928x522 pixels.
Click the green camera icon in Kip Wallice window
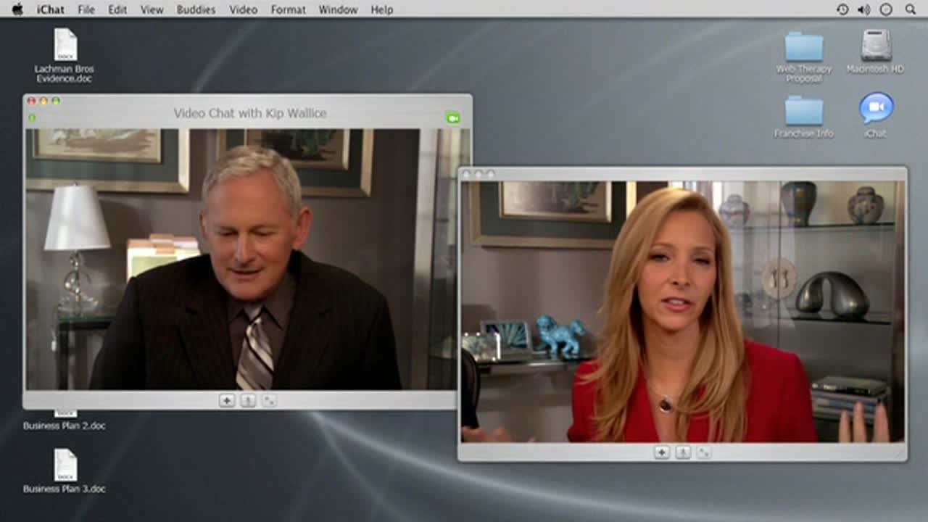[453, 117]
